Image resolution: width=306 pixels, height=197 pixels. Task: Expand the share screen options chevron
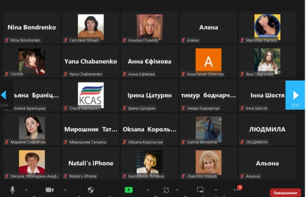[x=148, y=190]
